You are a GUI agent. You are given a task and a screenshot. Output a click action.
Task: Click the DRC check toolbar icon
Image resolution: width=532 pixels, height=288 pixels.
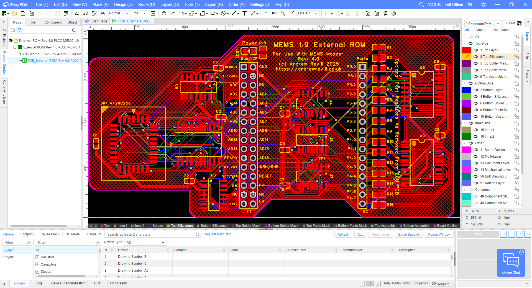click(x=274, y=13)
